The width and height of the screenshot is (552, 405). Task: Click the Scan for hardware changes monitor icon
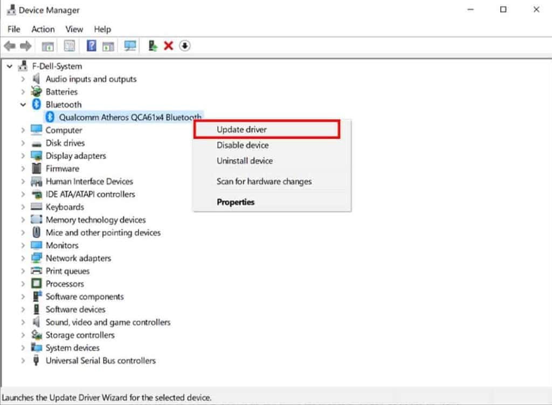click(x=130, y=46)
